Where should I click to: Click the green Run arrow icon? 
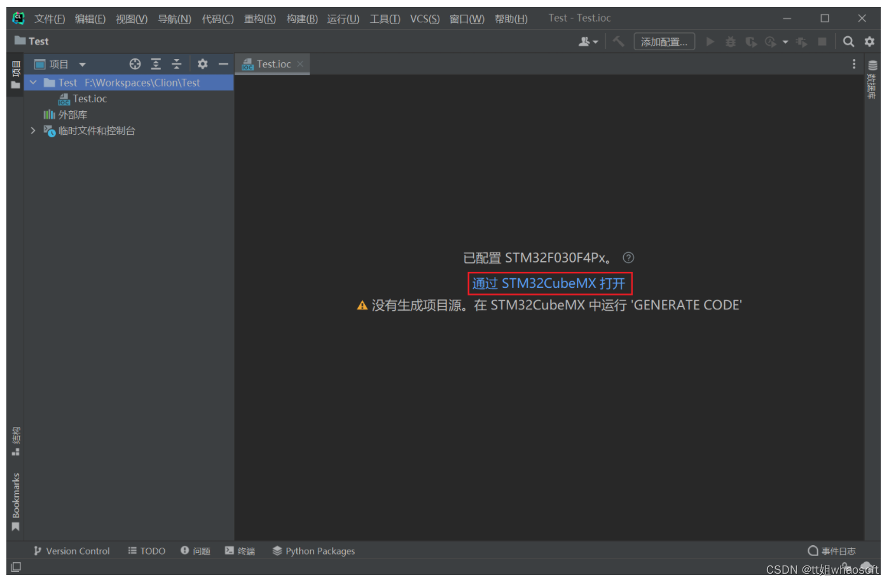(x=710, y=42)
